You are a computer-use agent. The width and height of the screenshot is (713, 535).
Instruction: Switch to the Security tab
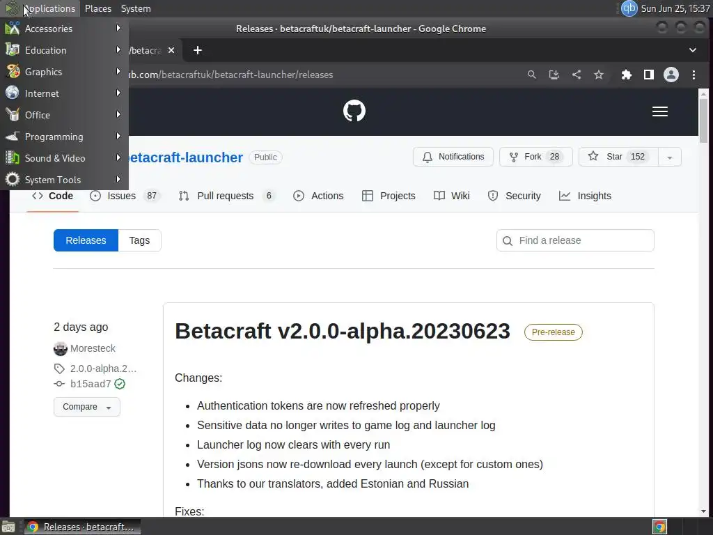click(x=515, y=196)
